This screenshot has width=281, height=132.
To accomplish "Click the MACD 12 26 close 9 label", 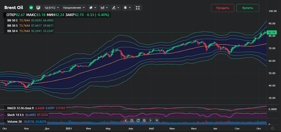I will click(x=20, y=108).
